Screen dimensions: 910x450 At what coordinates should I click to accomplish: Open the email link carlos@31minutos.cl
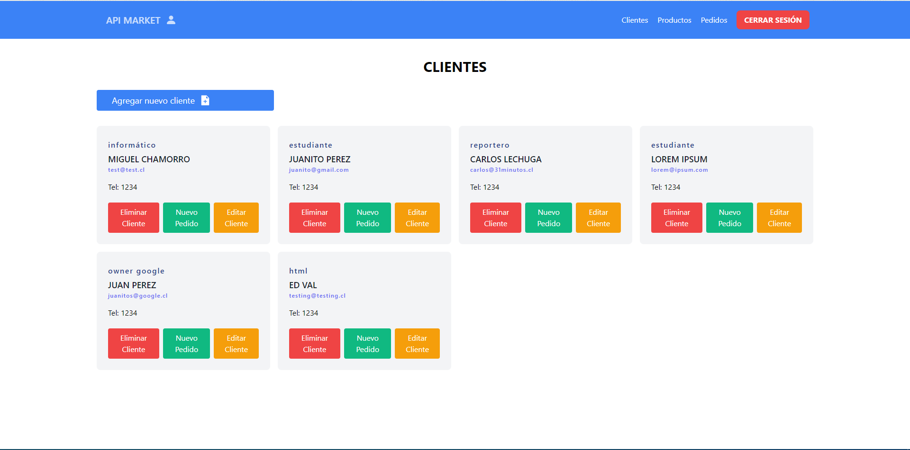(x=501, y=169)
